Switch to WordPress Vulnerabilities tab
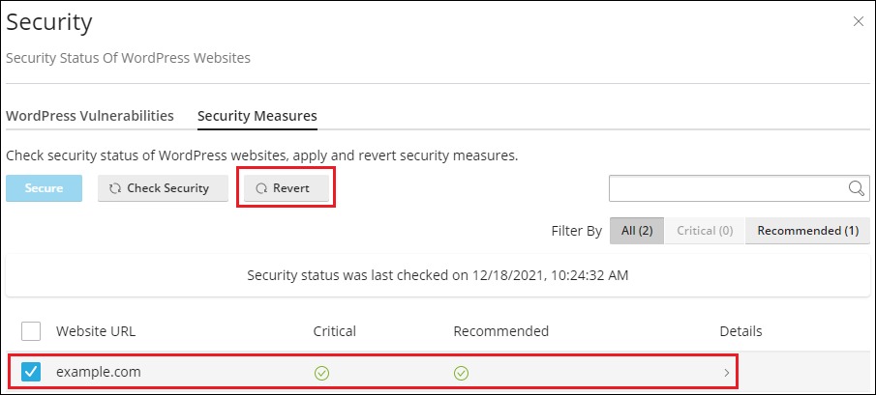Image resolution: width=876 pixels, height=395 pixels. point(90,116)
